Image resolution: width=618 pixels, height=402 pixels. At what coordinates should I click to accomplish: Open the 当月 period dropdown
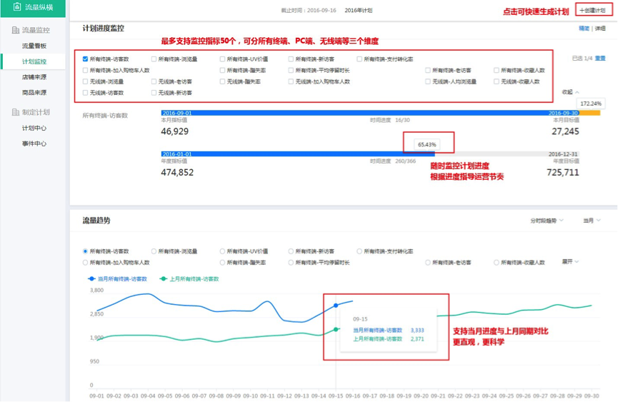(592, 221)
